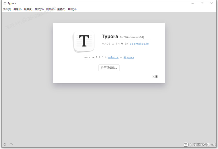Image resolution: width=218 pixels, height=149 pixels.
Task: Close the Typora window
Action: (211, 3)
